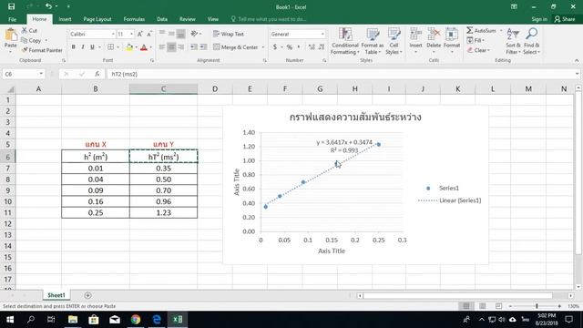Screen dimensions: 583x328
Task: Open Conditional Formatting menu
Action: 345,41
